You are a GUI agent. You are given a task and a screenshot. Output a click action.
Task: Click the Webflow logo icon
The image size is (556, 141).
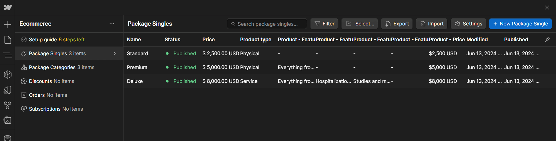pos(8,8)
